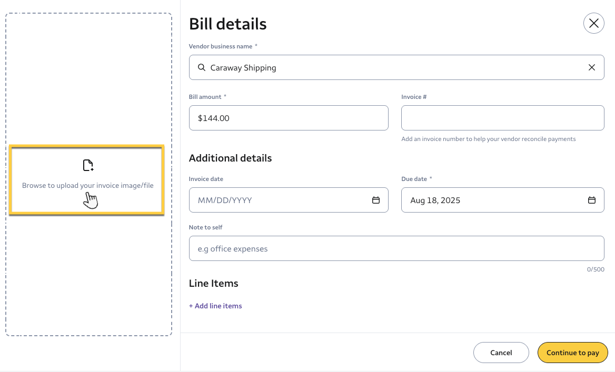Click the MM/DD/YYYY invoice date field
Screen dimensions: 615x372
pos(279,200)
